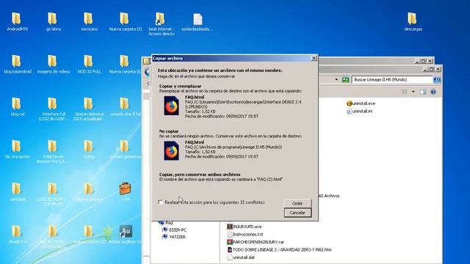This screenshot has width=470, height=264.
Task: Open the Nueva carpeta (5) folder
Action: pyautogui.click(x=125, y=22)
